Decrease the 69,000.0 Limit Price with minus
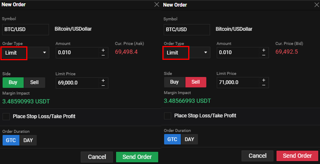Screen dimensions: 320x164 click(103, 85)
